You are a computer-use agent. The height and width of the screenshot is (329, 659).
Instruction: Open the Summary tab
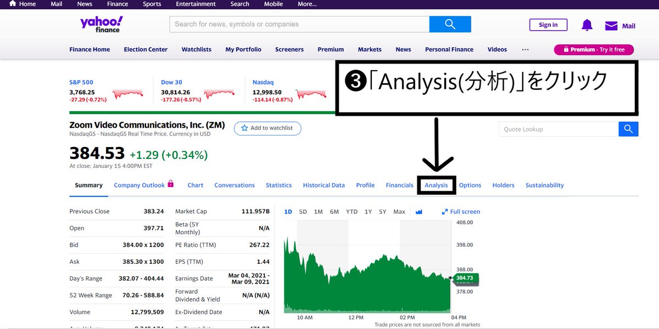coord(88,185)
